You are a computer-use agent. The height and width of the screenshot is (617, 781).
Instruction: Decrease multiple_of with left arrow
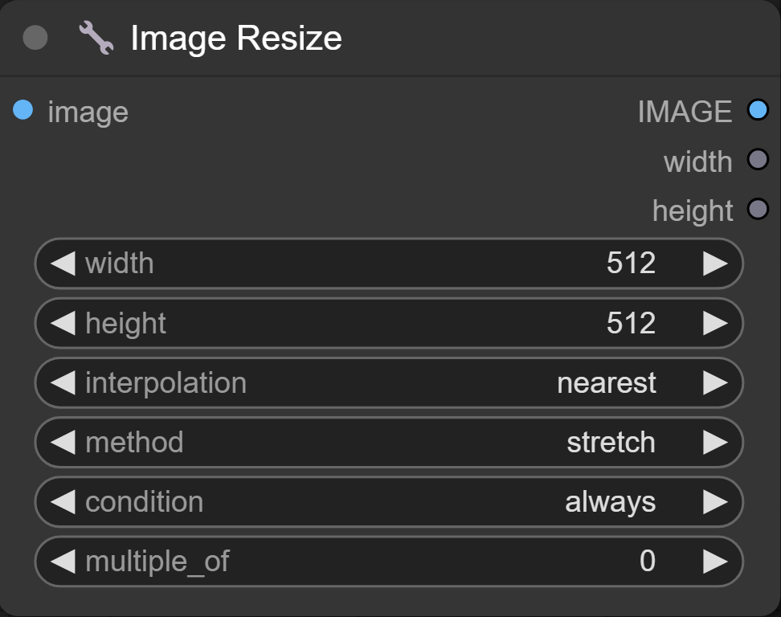pyautogui.click(x=63, y=561)
